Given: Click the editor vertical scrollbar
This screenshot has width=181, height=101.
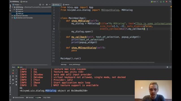Looking at the screenshot, I should coord(171,29).
